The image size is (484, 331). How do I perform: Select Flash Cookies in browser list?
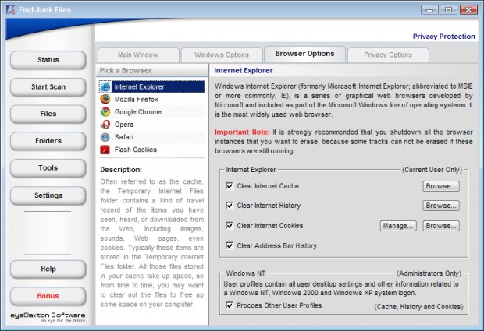click(152, 150)
